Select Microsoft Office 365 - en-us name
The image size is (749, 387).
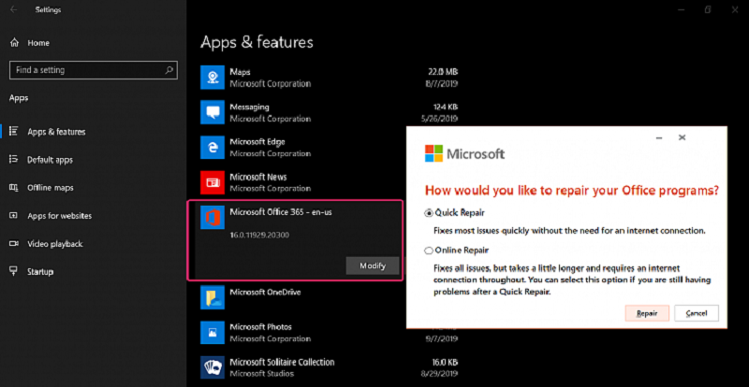(281, 212)
